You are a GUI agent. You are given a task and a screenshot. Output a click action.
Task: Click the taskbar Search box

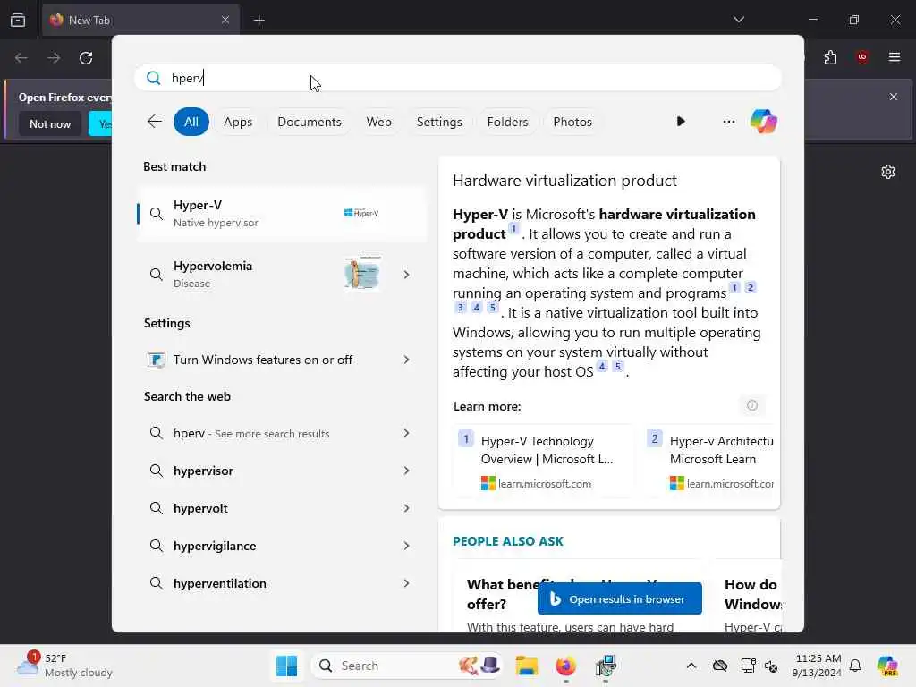tap(407, 666)
